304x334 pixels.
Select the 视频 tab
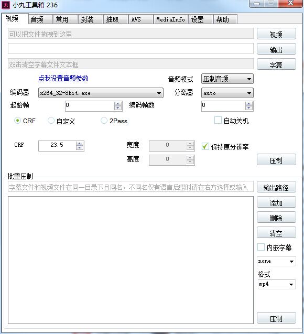[15, 18]
